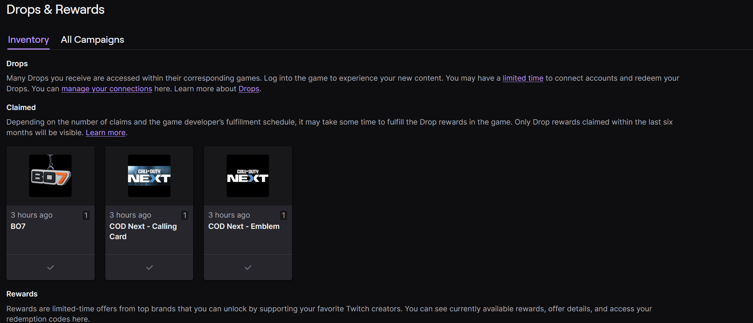Click the checkmark under the BO7 drop

[50, 267]
